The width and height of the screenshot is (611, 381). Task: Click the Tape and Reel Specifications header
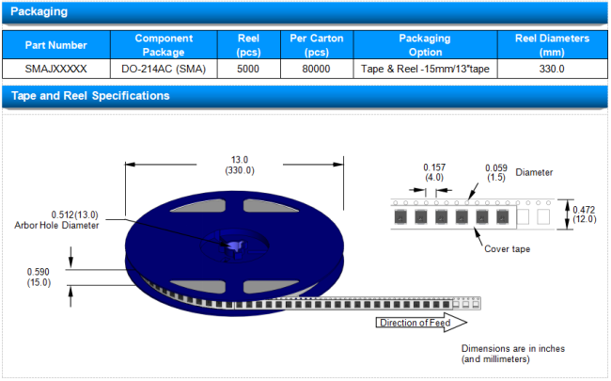click(x=89, y=96)
